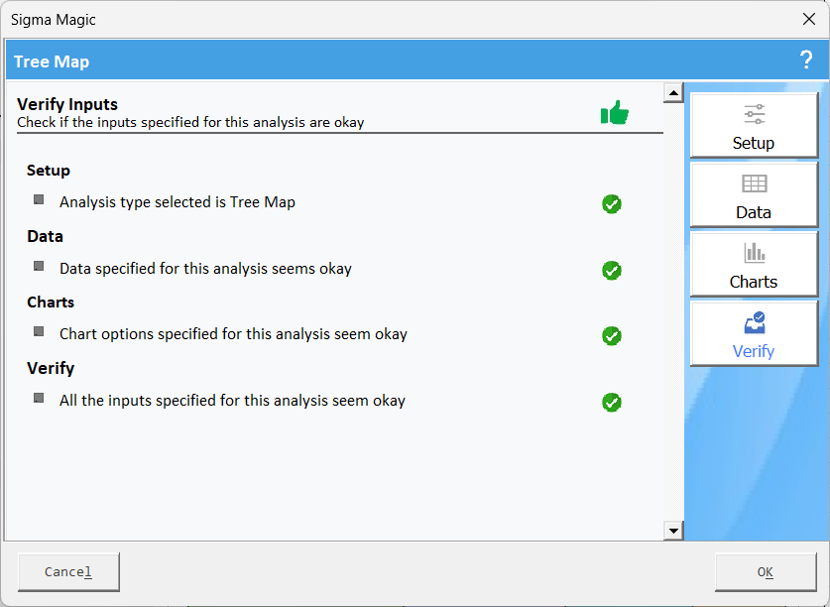Click the scroll down arrow
830x607 pixels.
pos(673,531)
